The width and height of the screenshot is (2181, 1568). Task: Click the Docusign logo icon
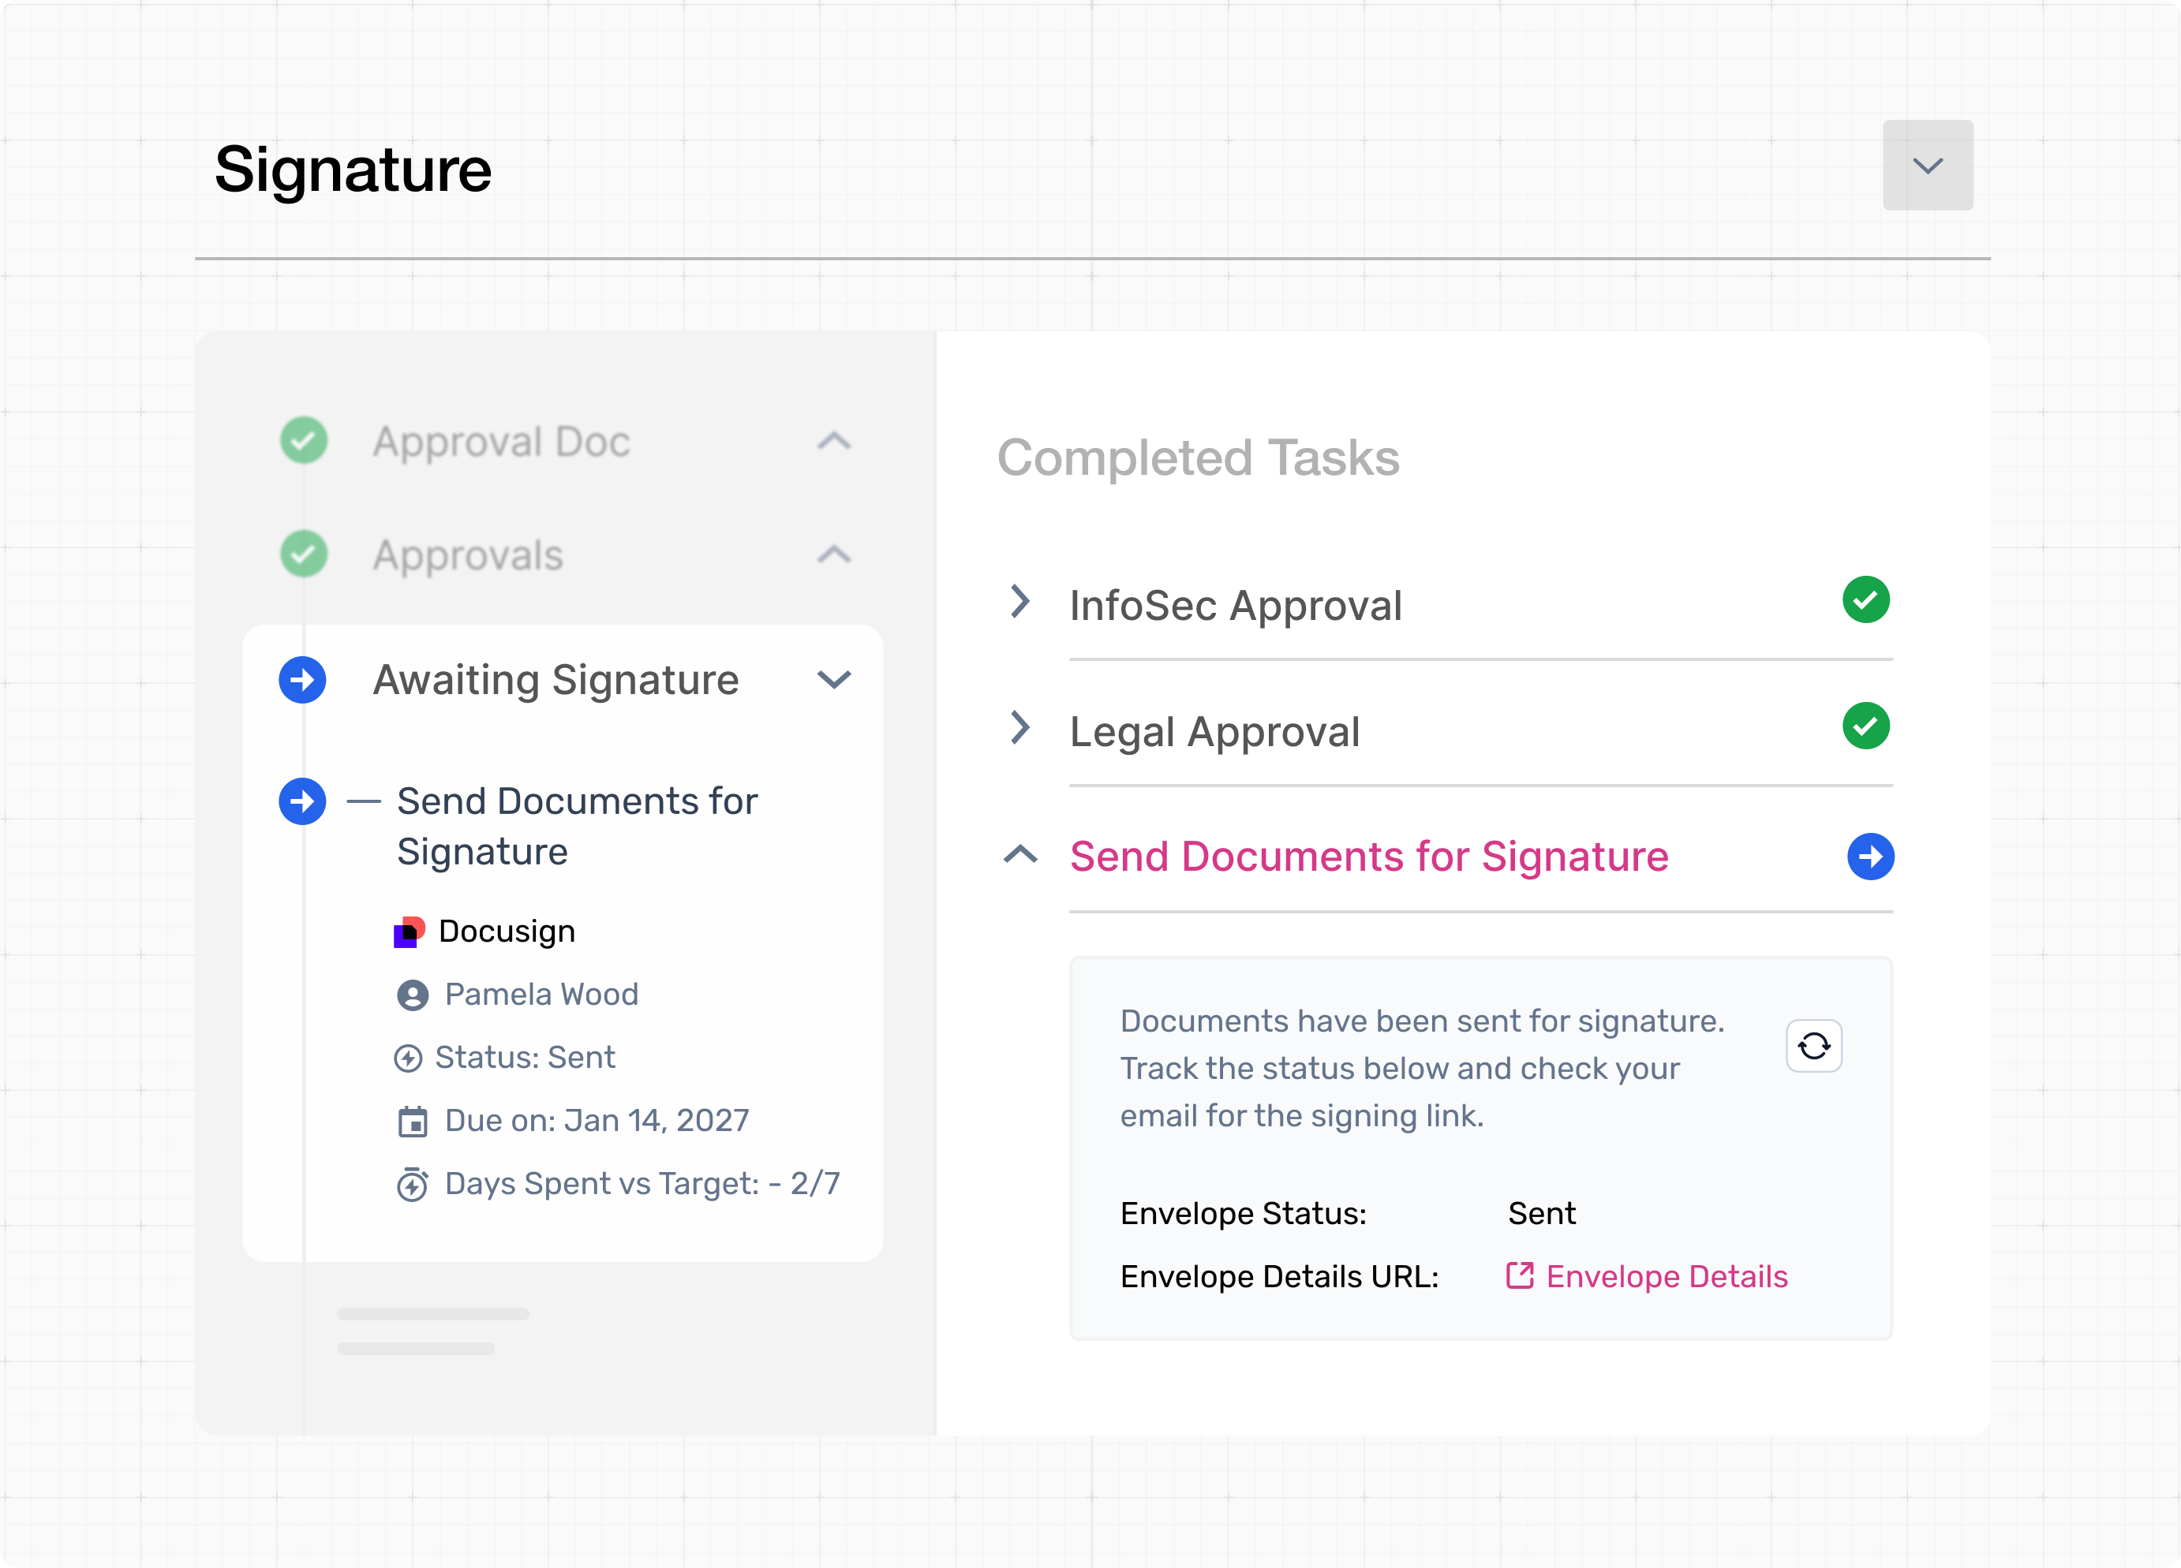click(410, 931)
